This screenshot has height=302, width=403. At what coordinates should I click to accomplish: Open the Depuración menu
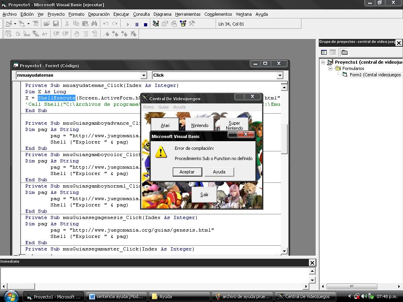pyautogui.click(x=99, y=14)
